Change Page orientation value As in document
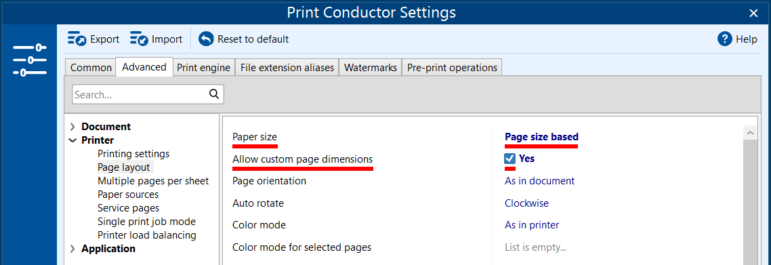Viewport: 771px width, 265px height. pos(539,181)
